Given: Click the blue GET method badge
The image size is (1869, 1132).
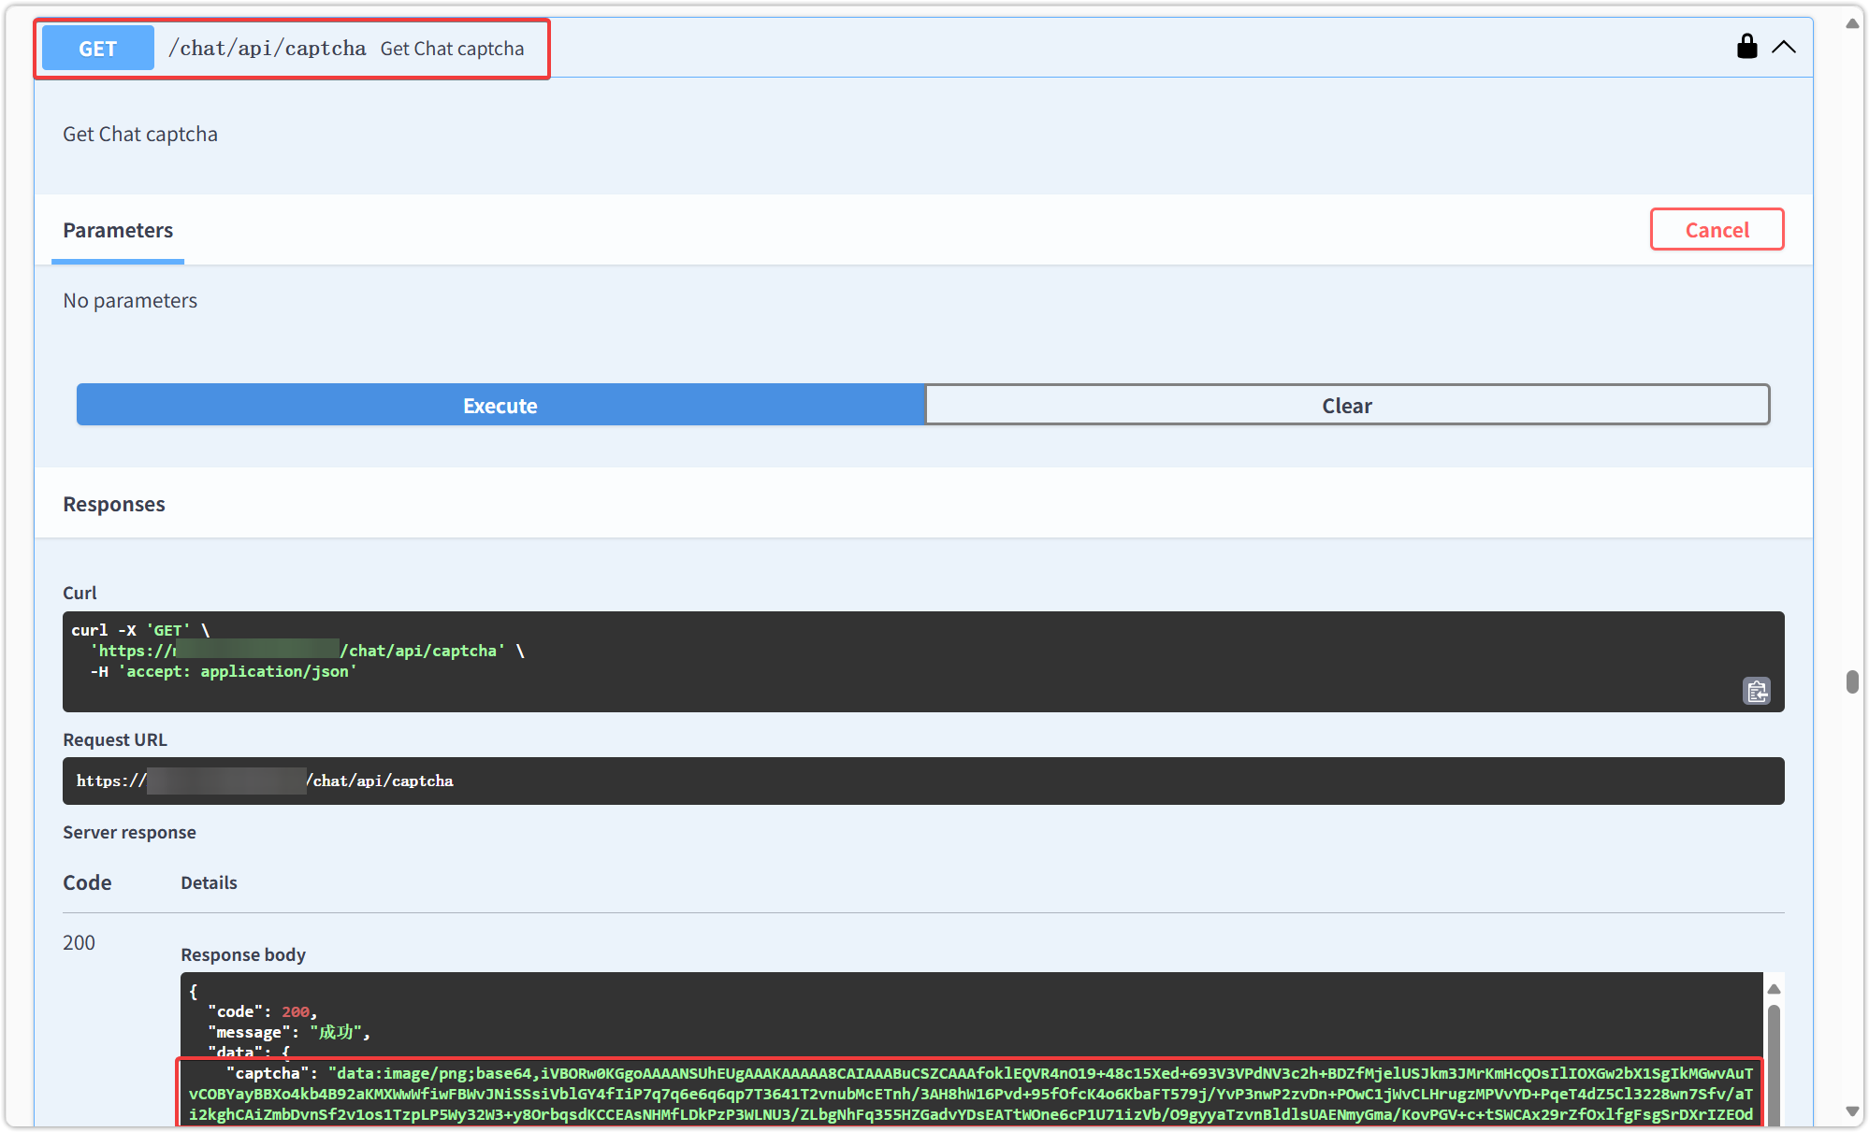Looking at the screenshot, I should [98, 49].
